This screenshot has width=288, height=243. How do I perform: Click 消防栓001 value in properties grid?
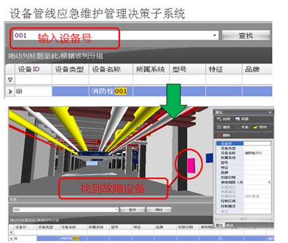click(x=253, y=153)
